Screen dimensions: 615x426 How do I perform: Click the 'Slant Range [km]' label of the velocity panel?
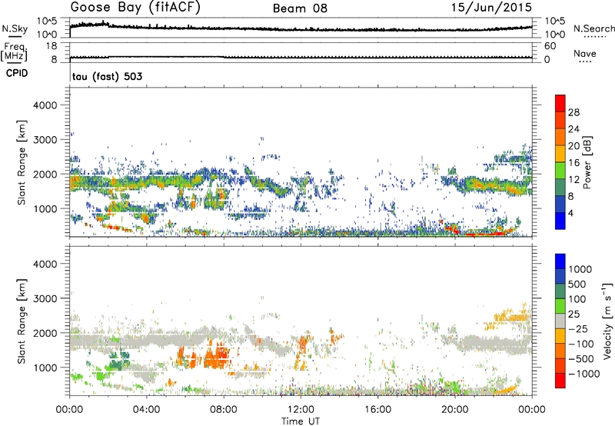tap(22, 321)
